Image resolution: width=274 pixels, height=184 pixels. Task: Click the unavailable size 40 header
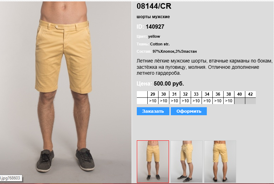239,94
